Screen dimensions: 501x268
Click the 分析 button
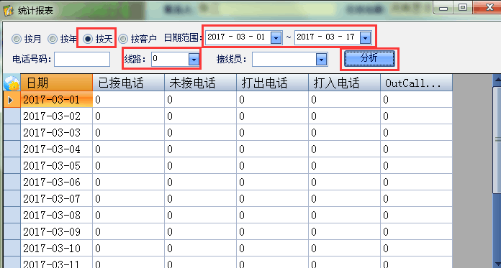pos(369,59)
